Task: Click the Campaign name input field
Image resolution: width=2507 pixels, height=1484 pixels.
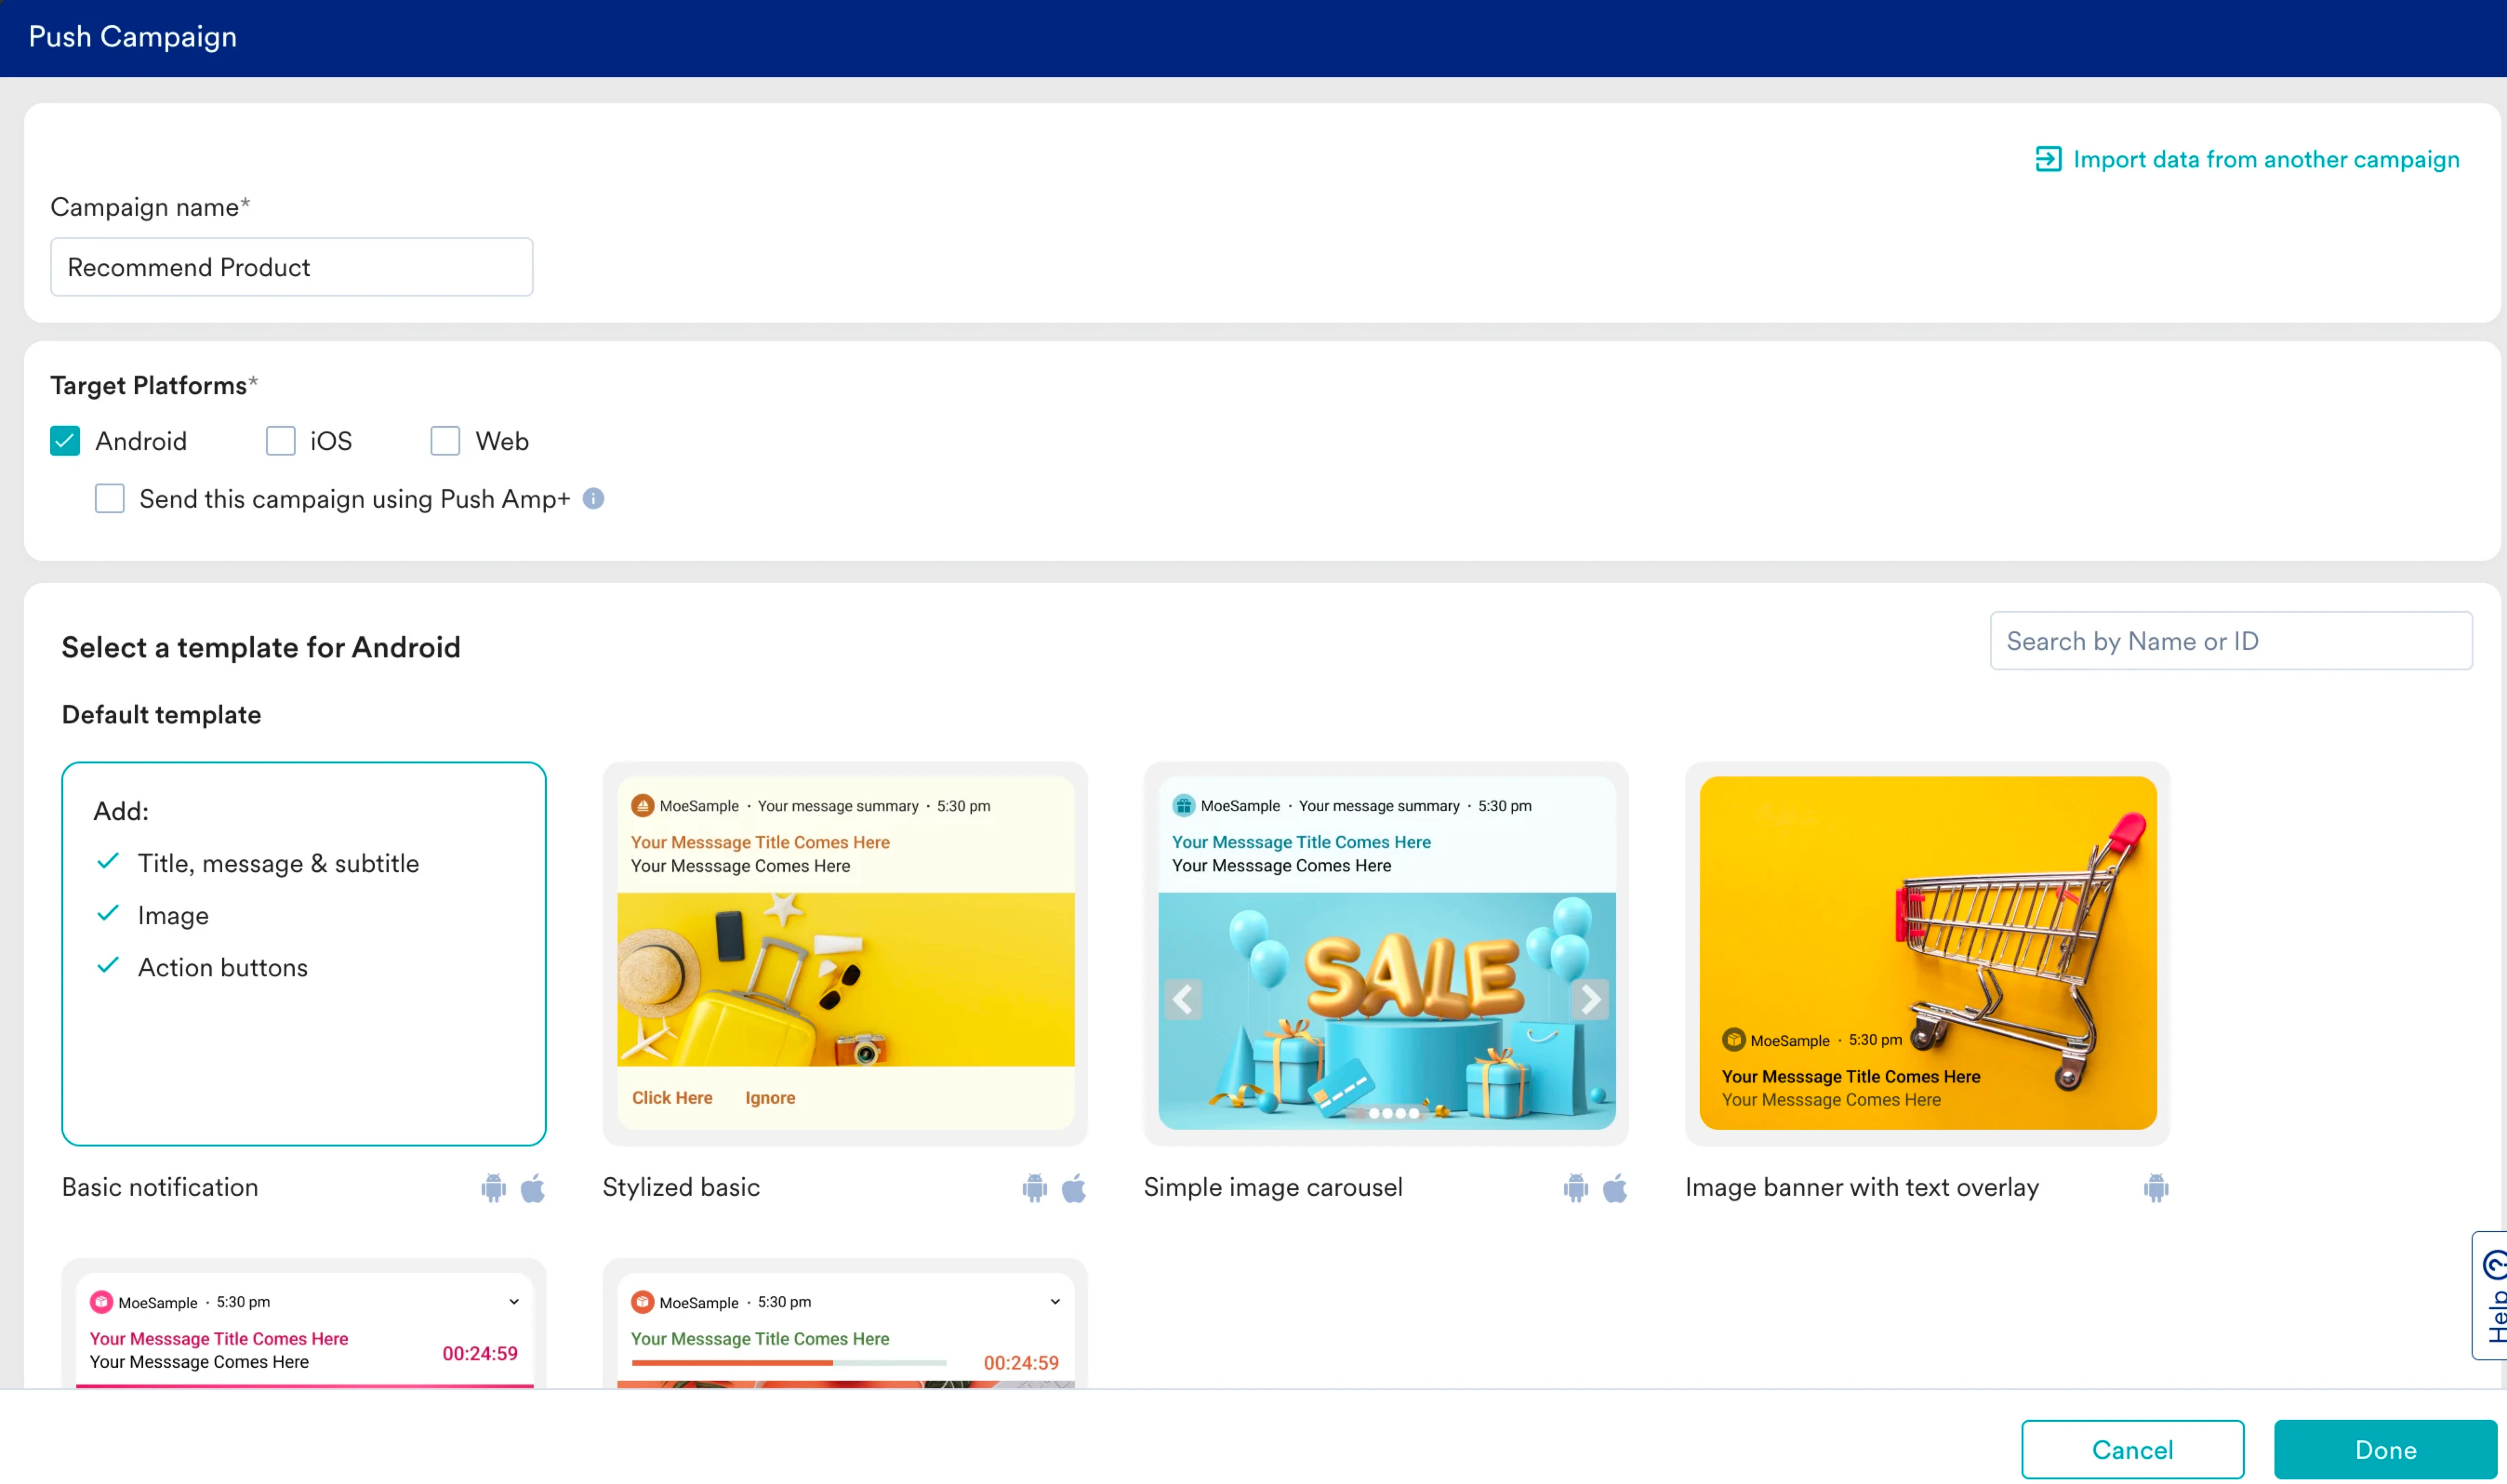Action: coord(291,267)
